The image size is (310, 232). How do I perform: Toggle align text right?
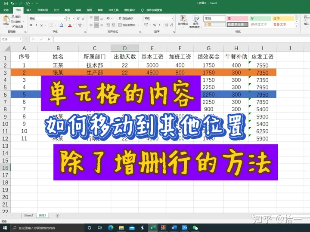[x=102, y=25]
